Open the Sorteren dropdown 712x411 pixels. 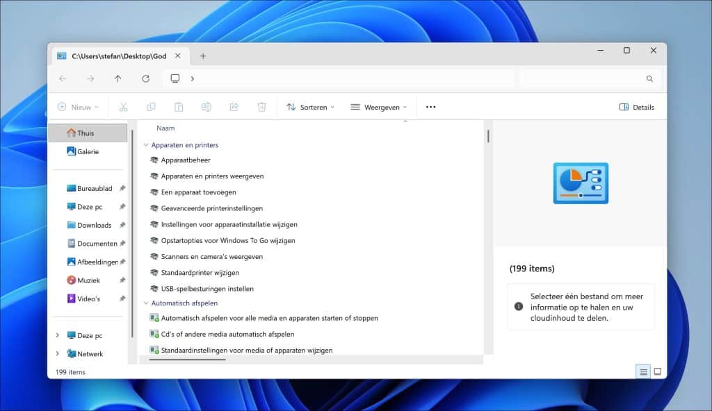(310, 107)
